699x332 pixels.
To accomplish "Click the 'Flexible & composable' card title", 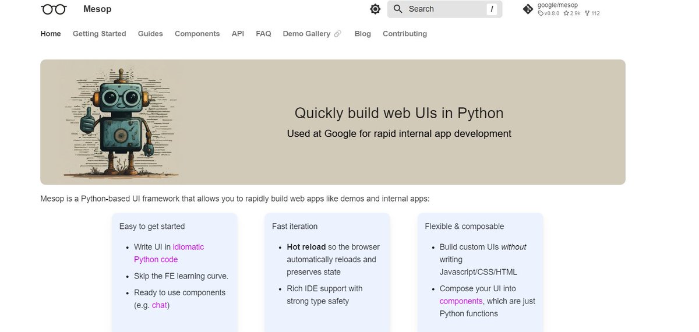I will (x=464, y=226).
